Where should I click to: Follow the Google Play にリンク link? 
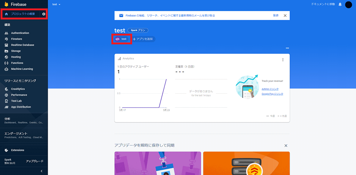click(x=272, y=94)
